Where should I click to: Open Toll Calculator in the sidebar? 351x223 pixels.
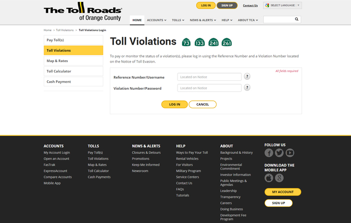(x=73, y=71)
